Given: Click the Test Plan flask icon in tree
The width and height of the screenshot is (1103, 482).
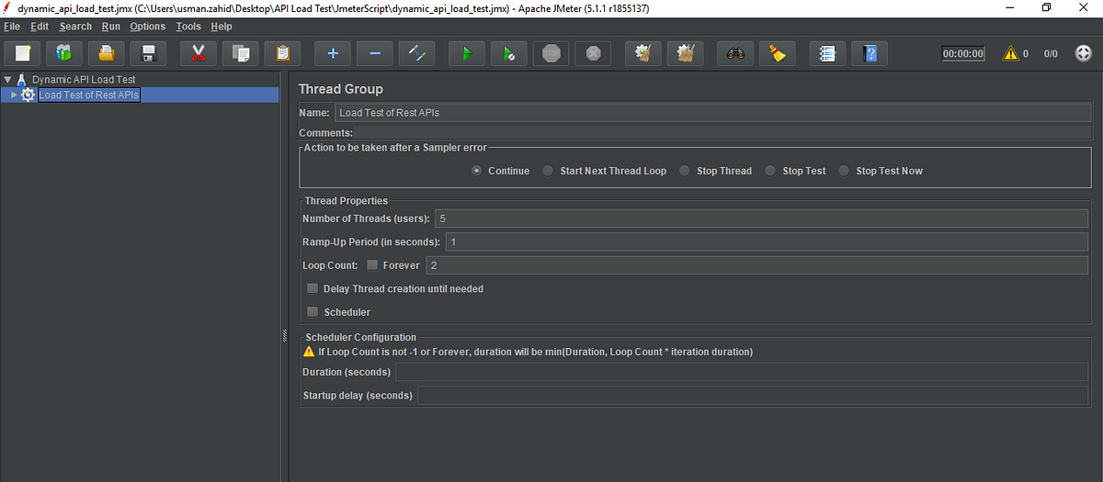Looking at the screenshot, I should [x=21, y=80].
